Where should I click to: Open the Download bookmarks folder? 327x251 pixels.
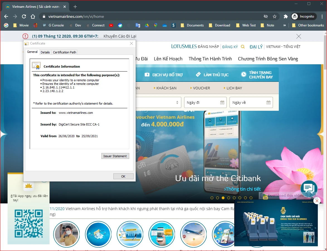pyautogui.click(x=219, y=25)
